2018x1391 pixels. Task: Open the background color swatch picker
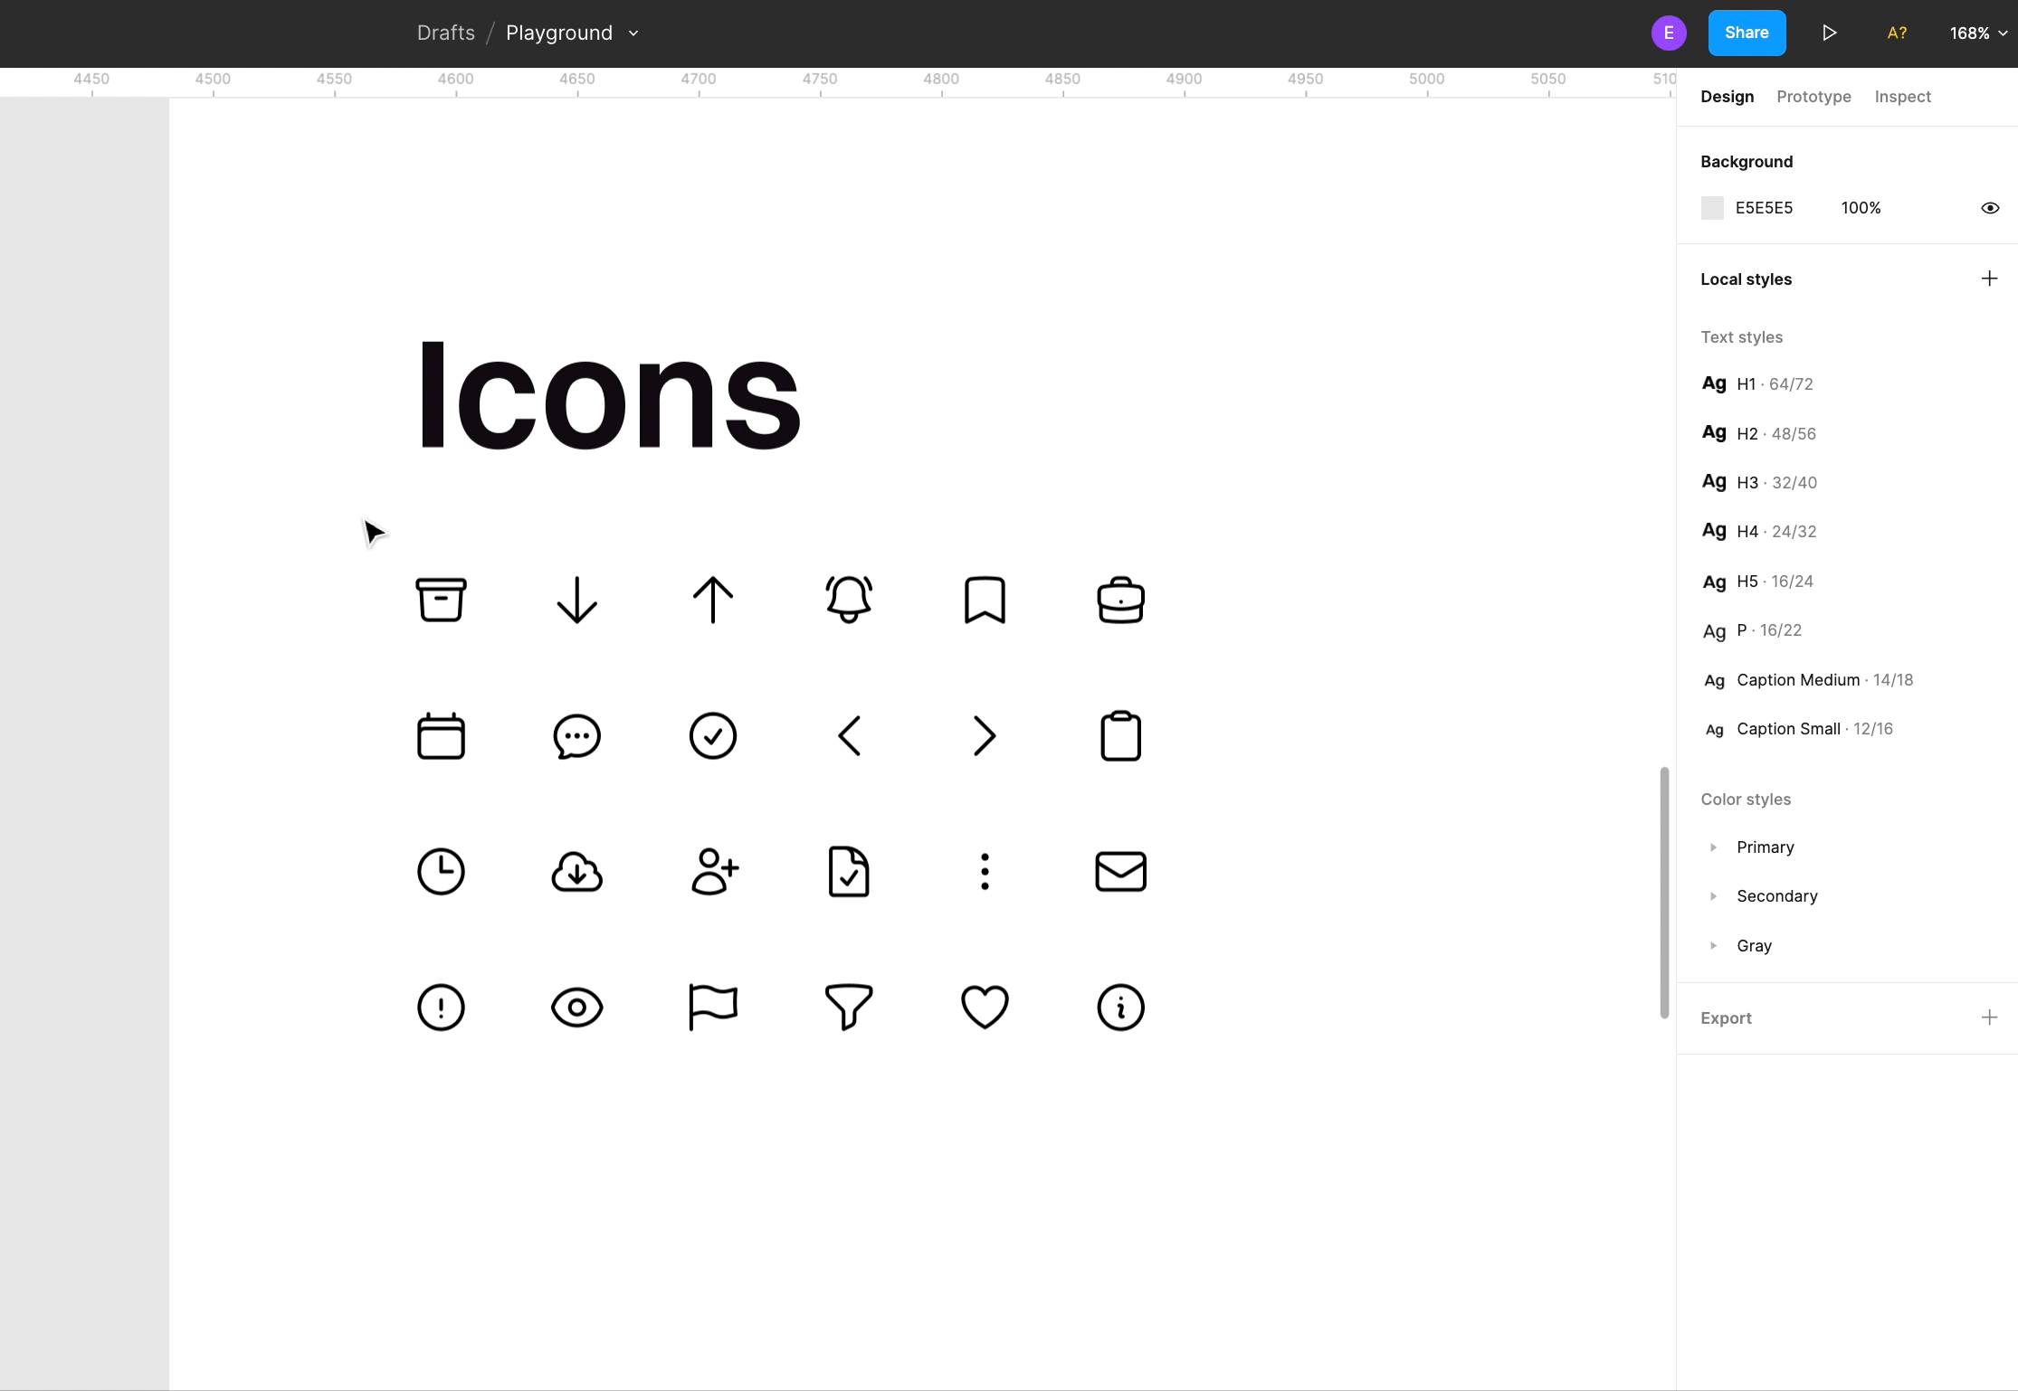(x=1712, y=208)
